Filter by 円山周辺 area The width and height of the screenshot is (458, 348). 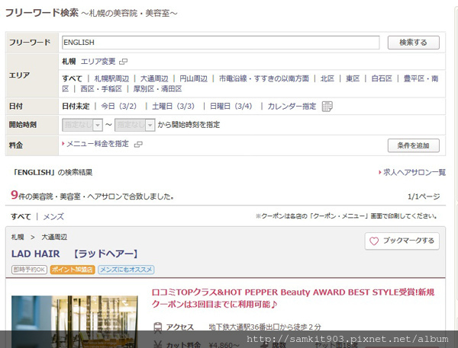193,78
